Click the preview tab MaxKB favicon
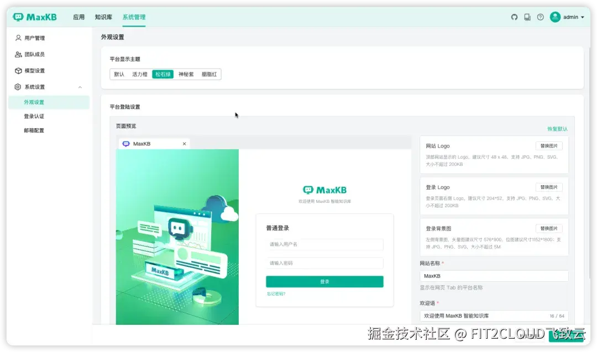597x352 pixels. (126, 144)
